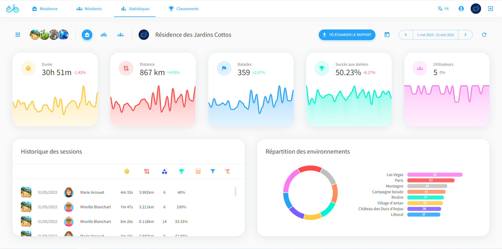The image size is (502, 249).
Task: Open the user account profile icon
Action: (461, 9)
